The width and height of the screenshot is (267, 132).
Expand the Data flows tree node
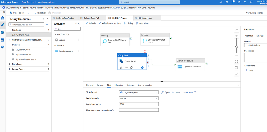pos(10,64)
